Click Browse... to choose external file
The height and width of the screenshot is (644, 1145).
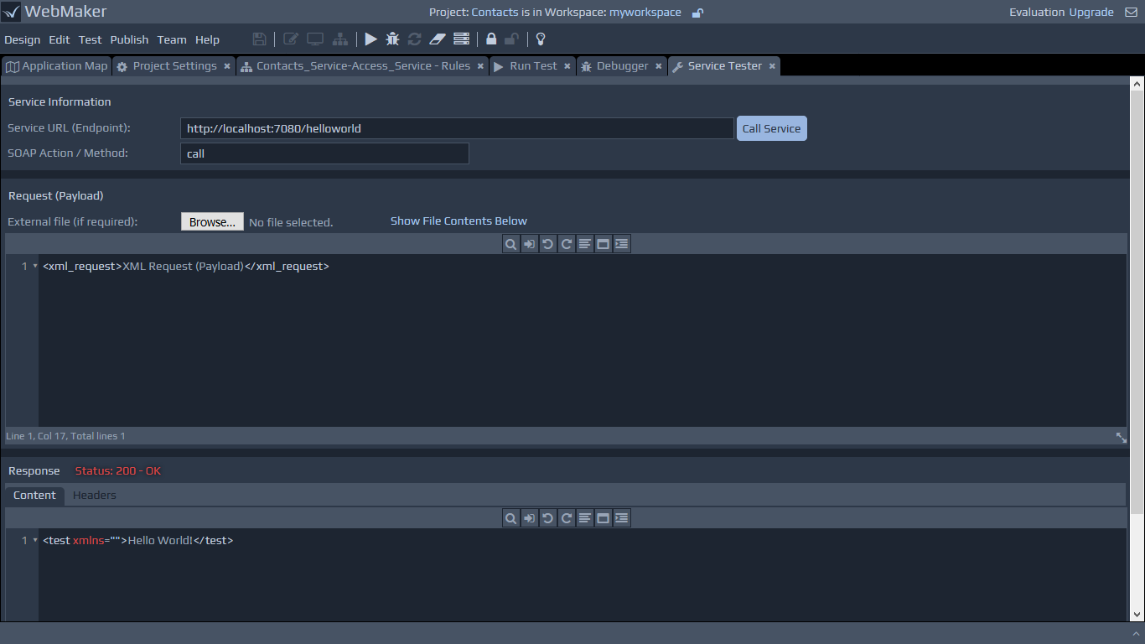coord(212,222)
